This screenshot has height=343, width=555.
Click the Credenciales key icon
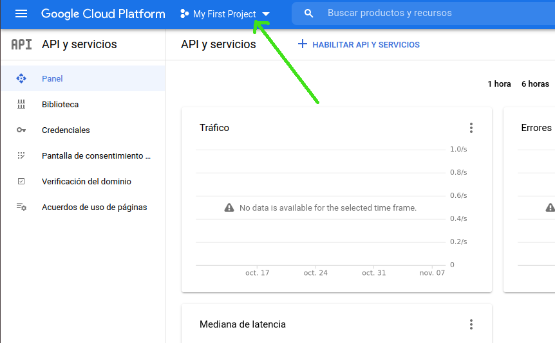pyautogui.click(x=21, y=130)
